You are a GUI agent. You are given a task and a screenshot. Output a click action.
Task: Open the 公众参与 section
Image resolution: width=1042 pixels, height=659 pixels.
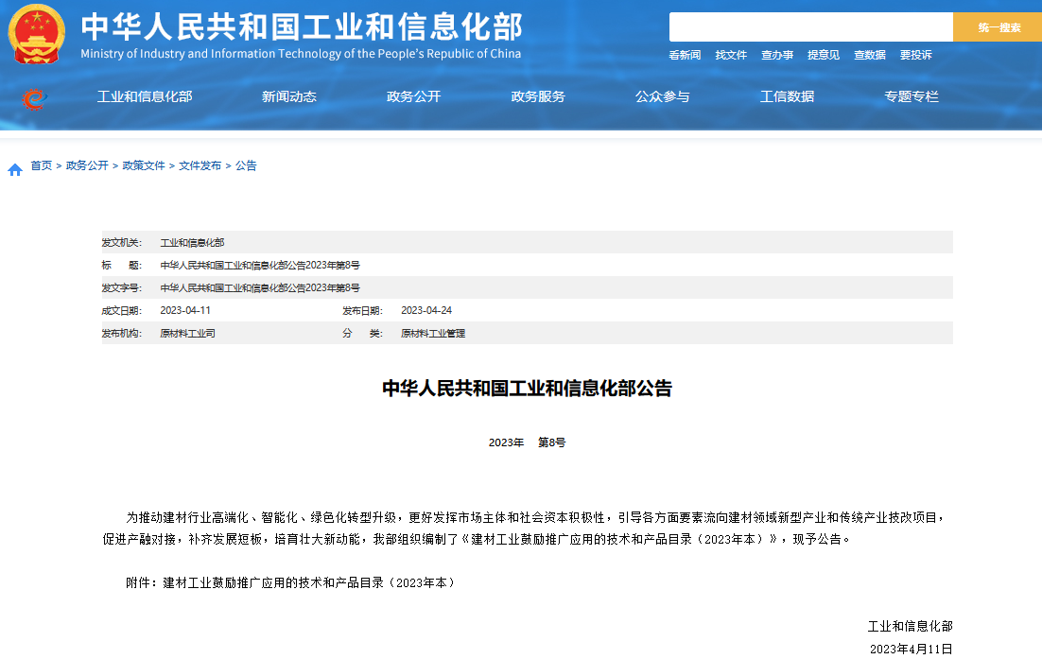click(x=662, y=95)
